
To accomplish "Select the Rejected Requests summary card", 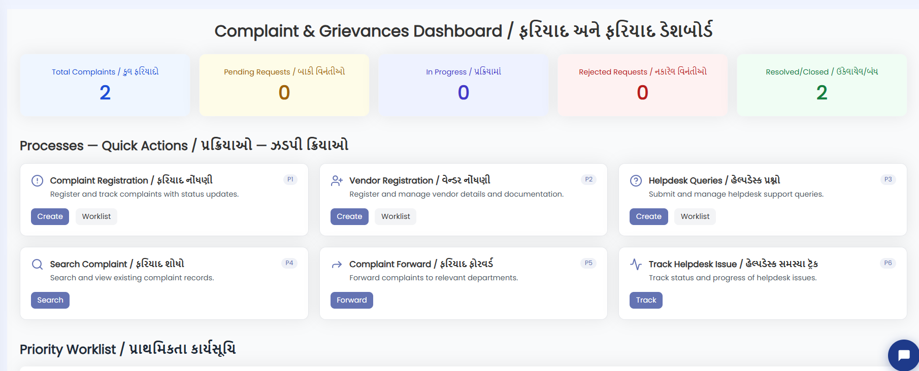I will [x=643, y=85].
